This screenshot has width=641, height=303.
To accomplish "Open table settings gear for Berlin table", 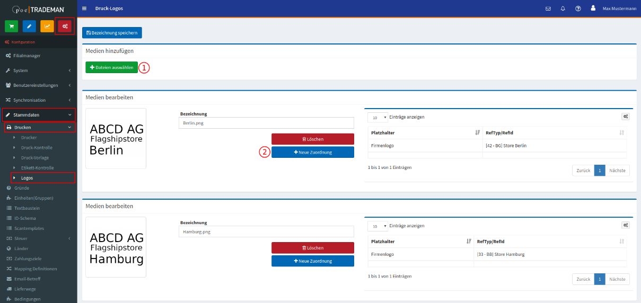I will pyautogui.click(x=626, y=117).
